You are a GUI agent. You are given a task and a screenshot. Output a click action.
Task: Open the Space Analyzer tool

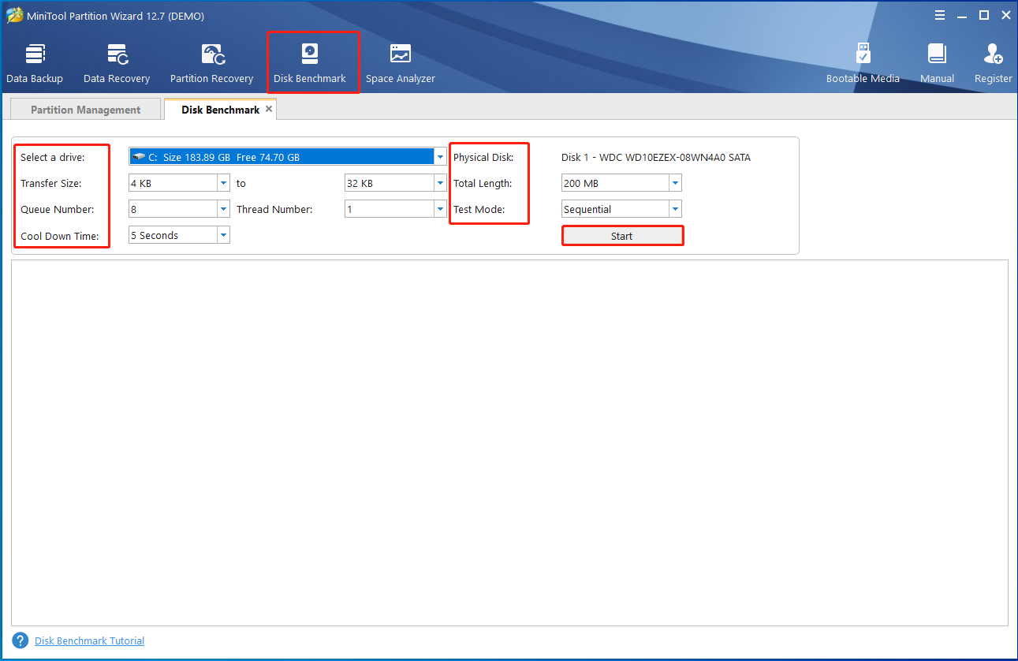401,64
